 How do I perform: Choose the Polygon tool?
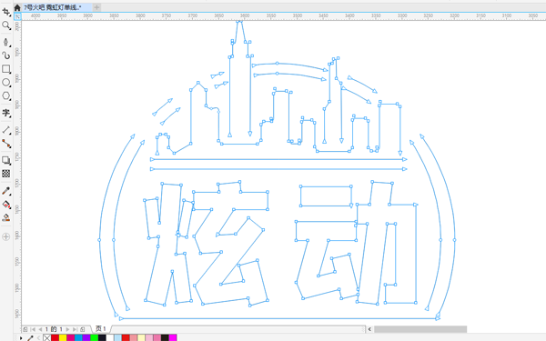coord(6,96)
